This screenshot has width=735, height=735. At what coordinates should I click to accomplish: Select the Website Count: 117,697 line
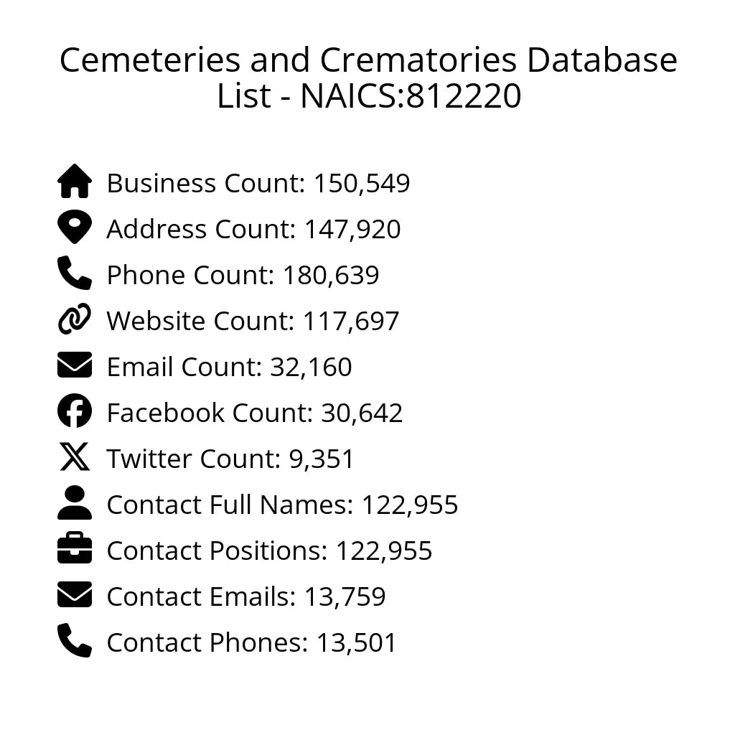pyautogui.click(x=253, y=321)
